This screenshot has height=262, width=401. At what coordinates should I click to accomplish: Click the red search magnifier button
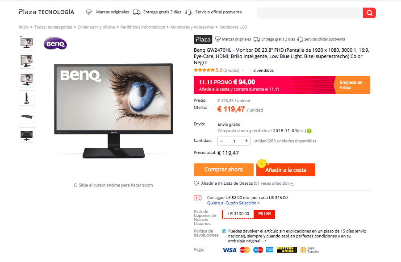(x=369, y=13)
